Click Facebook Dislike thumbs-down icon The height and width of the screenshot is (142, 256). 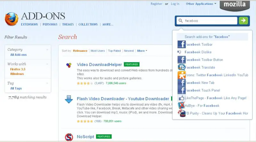[x=179, y=52]
